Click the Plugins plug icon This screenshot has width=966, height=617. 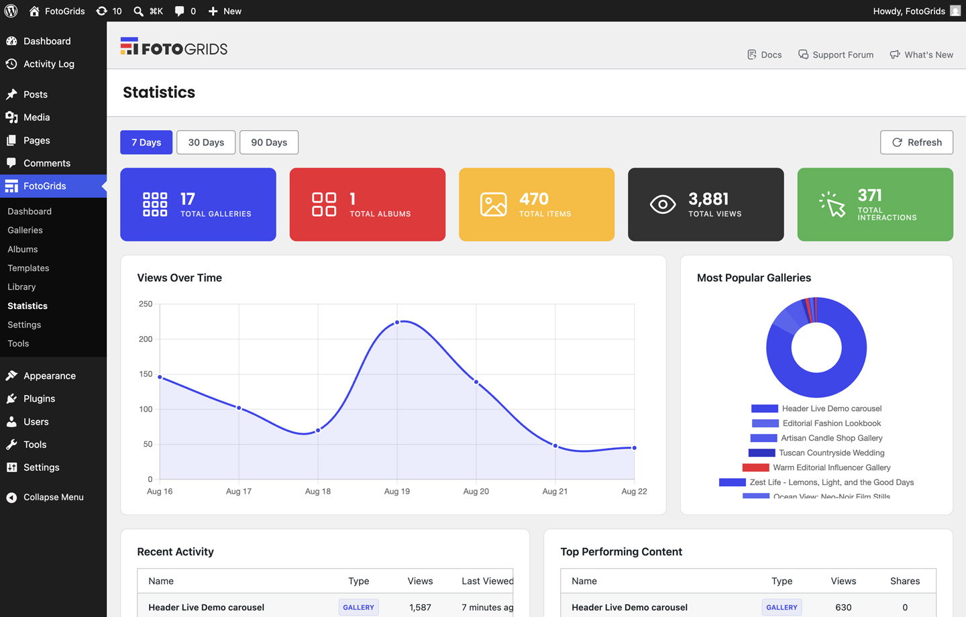point(11,398)
